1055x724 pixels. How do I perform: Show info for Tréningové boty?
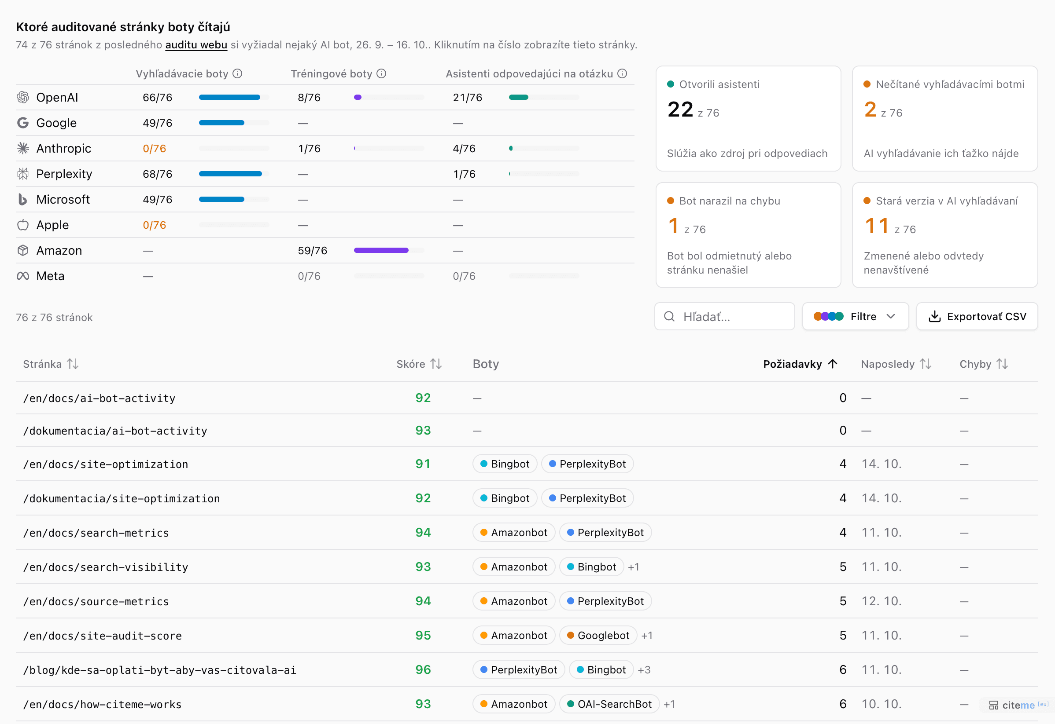tap(381, 73)
